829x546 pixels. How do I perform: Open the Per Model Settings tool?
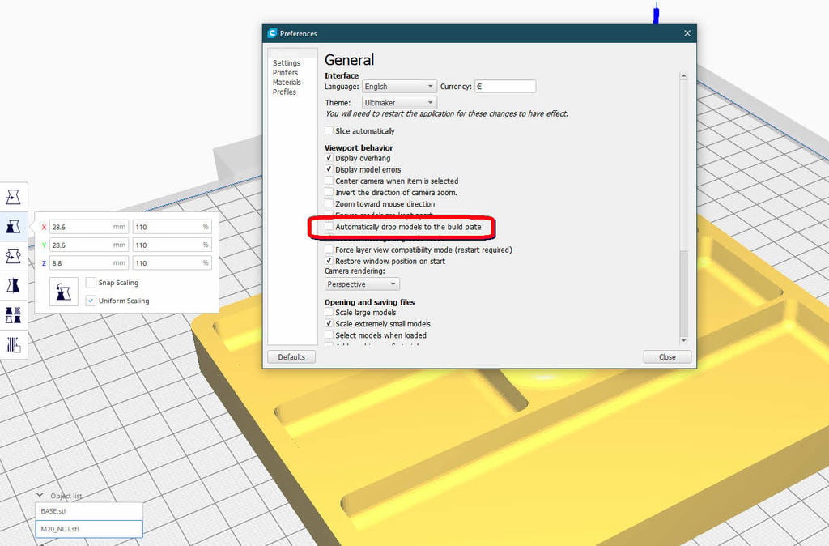point(13,315)
